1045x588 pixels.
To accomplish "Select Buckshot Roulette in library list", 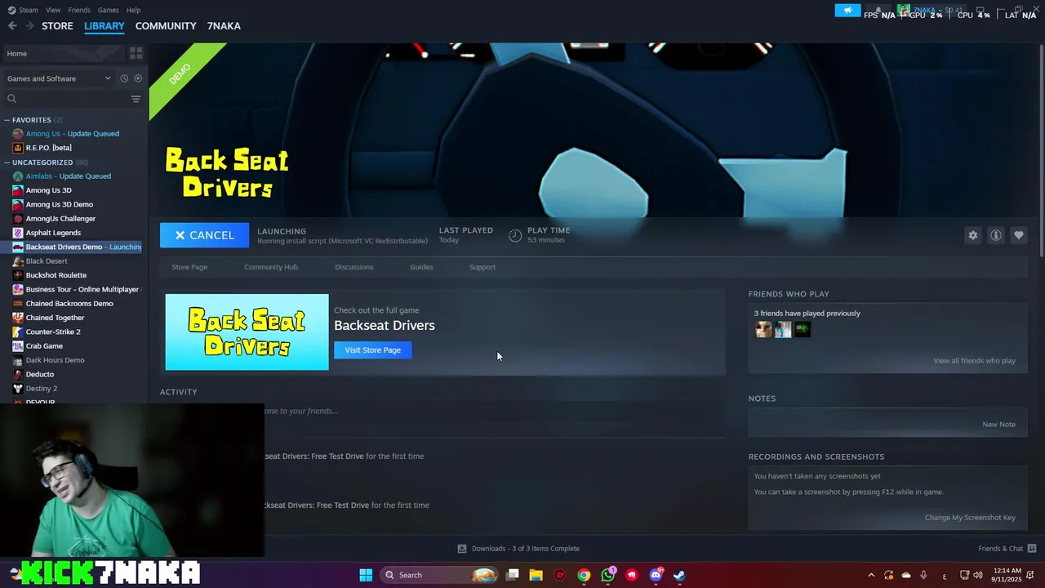I will [x=56, y=275].
